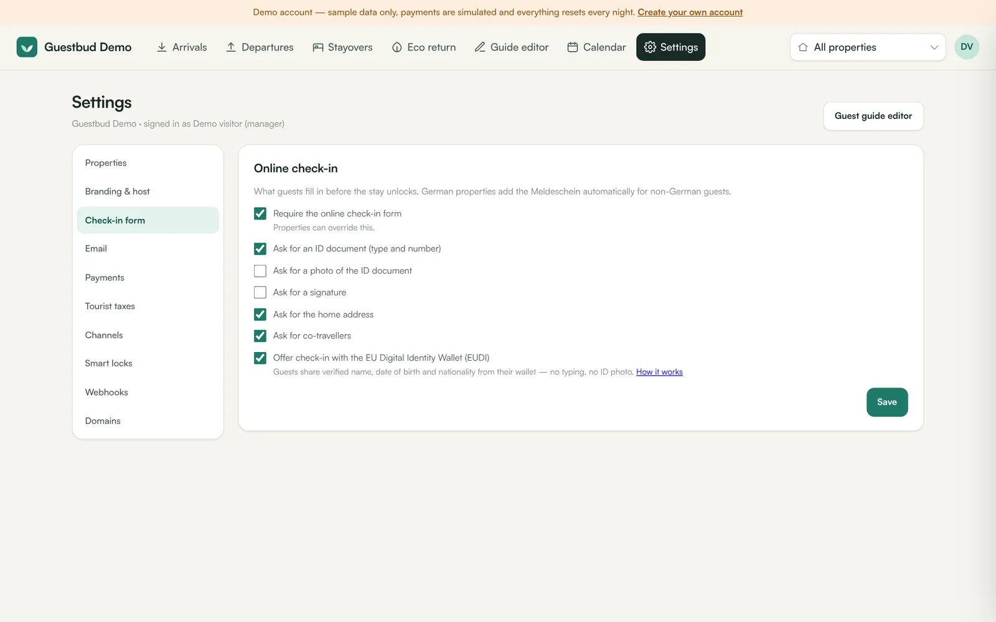Screen dimensions: 996x622
Task: Click the house icon in property selector
Action: point(803,47)
